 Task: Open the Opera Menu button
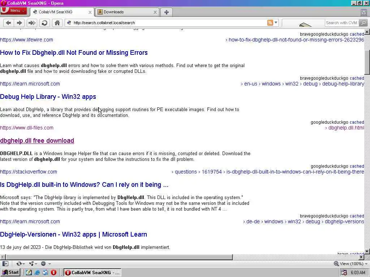(x=13, y=11)
